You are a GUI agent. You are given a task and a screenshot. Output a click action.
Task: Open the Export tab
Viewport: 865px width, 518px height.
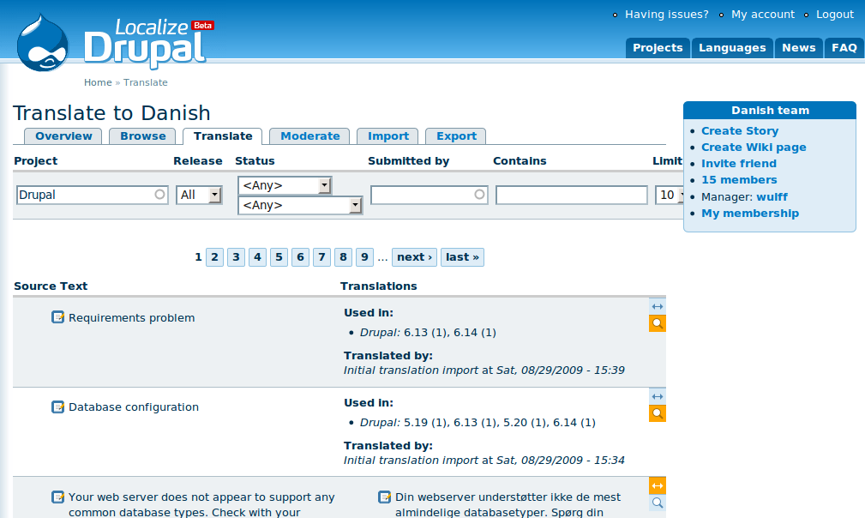coord(456,136)
